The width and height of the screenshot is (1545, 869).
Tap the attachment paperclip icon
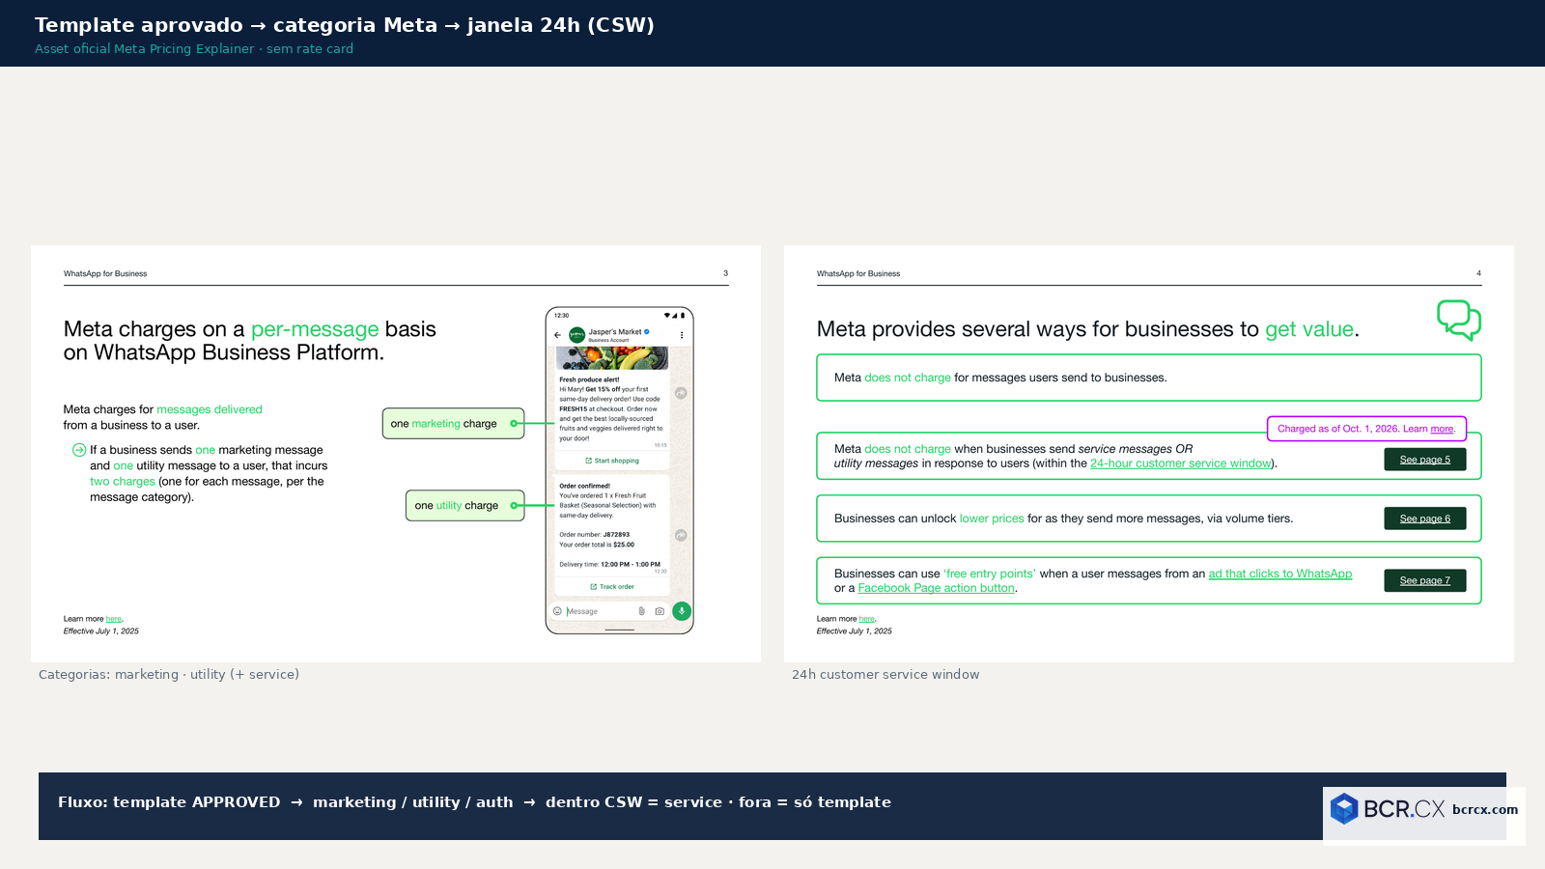pyautogui.click(x=641, y=611)
